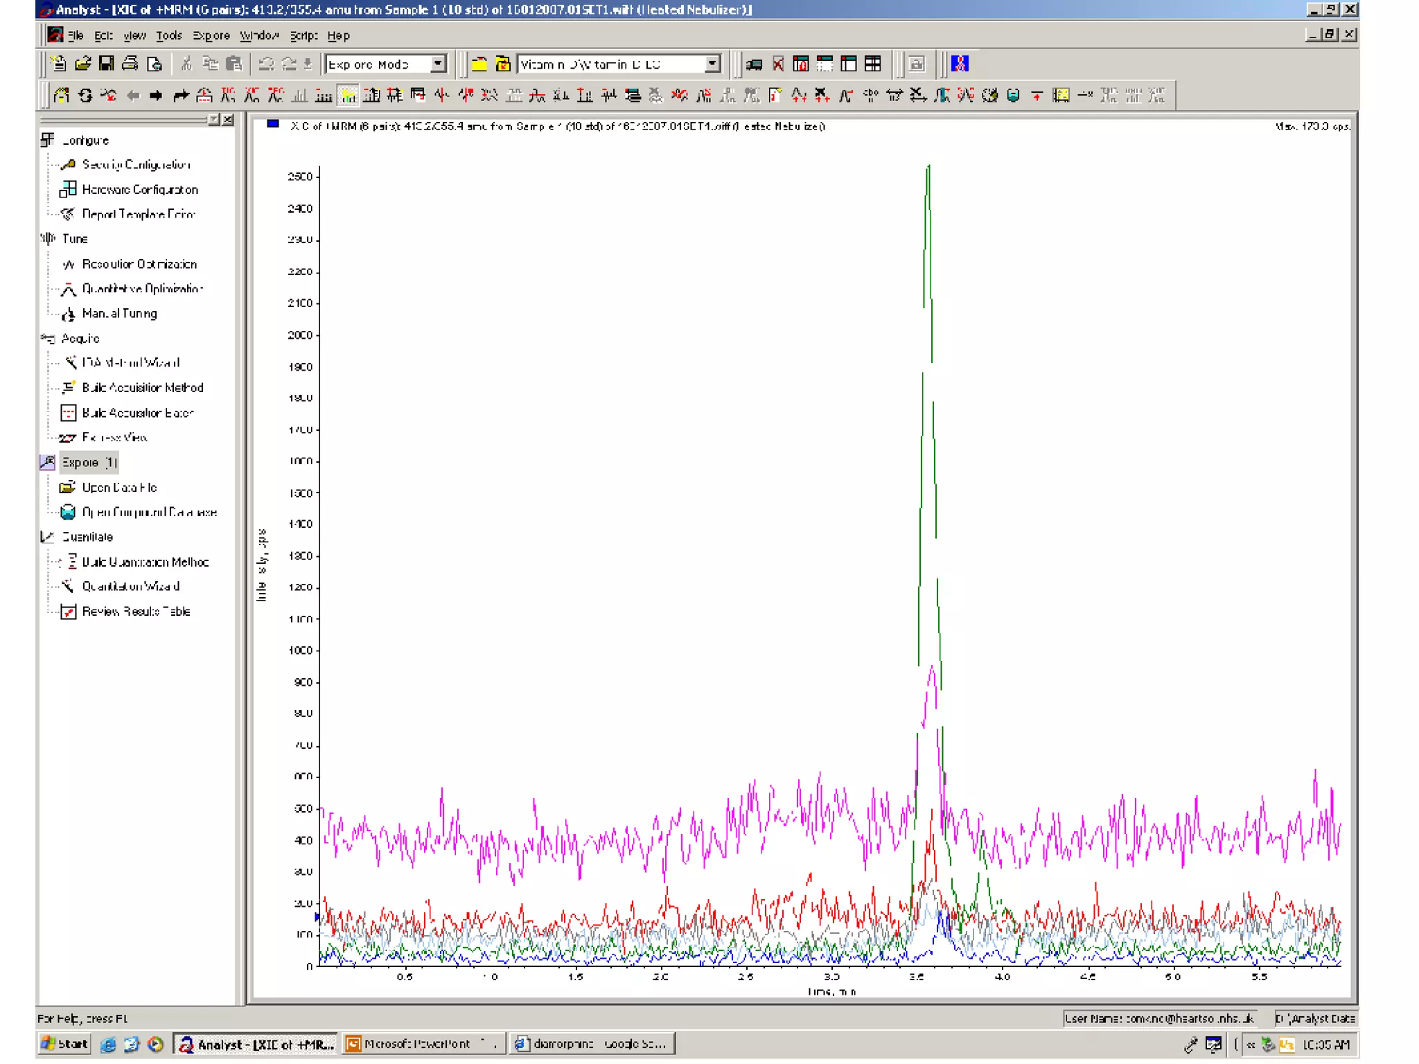Close the navigation sidebar panel

229,120
